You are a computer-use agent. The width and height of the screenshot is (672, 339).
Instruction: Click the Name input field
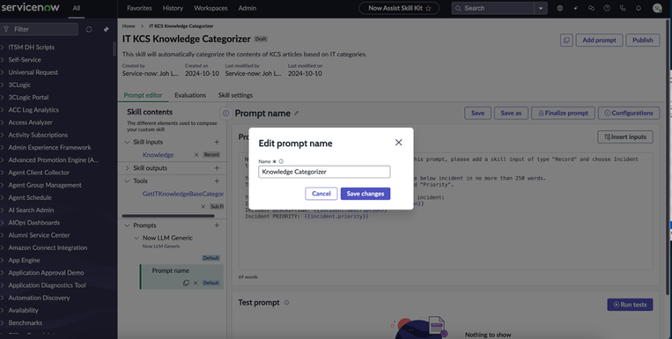point(324,172)
